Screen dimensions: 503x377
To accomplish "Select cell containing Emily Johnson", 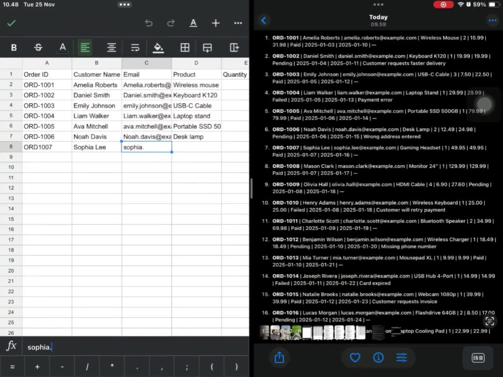I will tap(97, 106).
